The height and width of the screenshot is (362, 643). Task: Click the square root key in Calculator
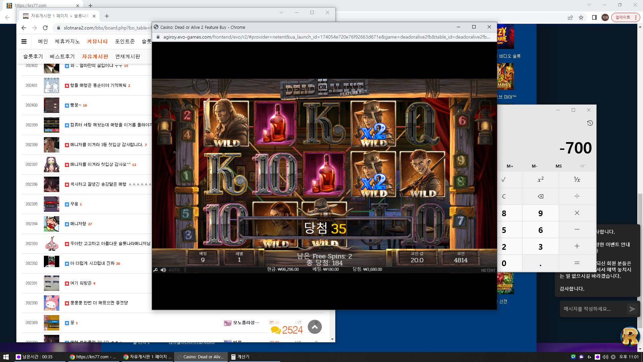(504, 180)
